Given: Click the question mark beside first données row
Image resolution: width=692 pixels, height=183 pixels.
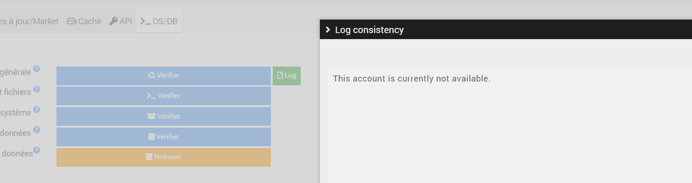Looking at the screenshot, I should (36, 130).
